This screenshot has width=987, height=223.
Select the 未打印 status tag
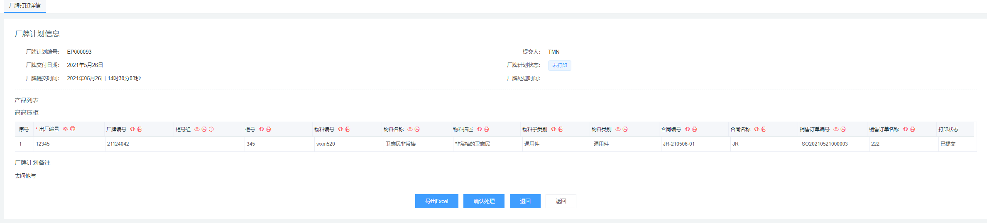559,65
